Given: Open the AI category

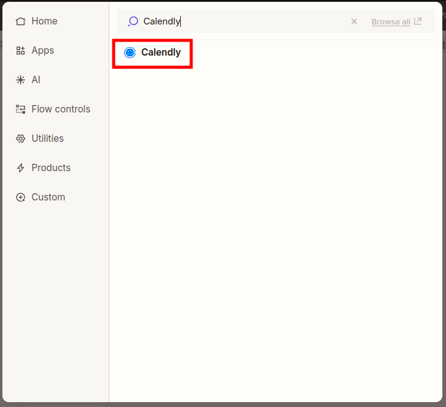Looking at the screenshot, I should click(28, 79).
